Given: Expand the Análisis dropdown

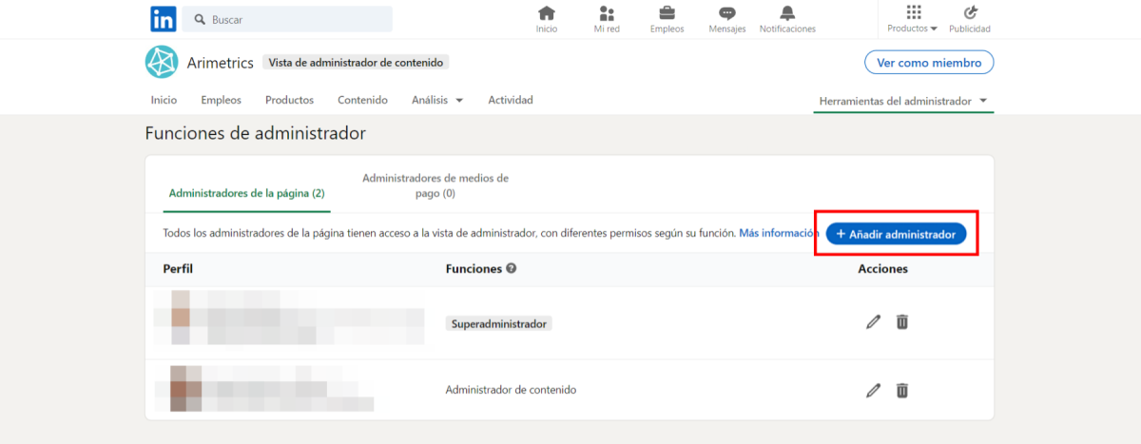Looking at the screenshot, I should 437,100.
